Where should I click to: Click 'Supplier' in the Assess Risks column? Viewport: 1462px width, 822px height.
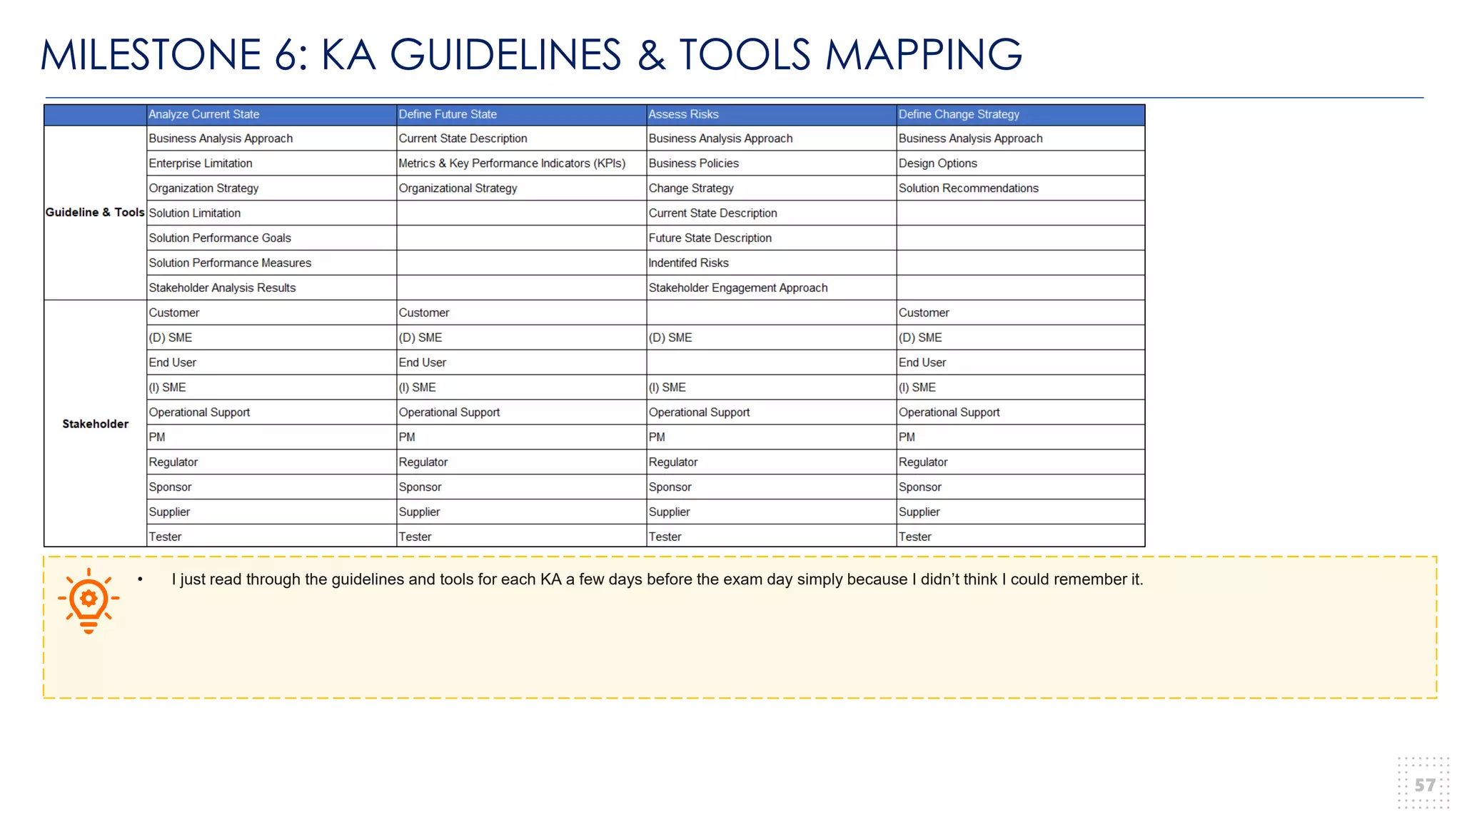tap(771, 512)
